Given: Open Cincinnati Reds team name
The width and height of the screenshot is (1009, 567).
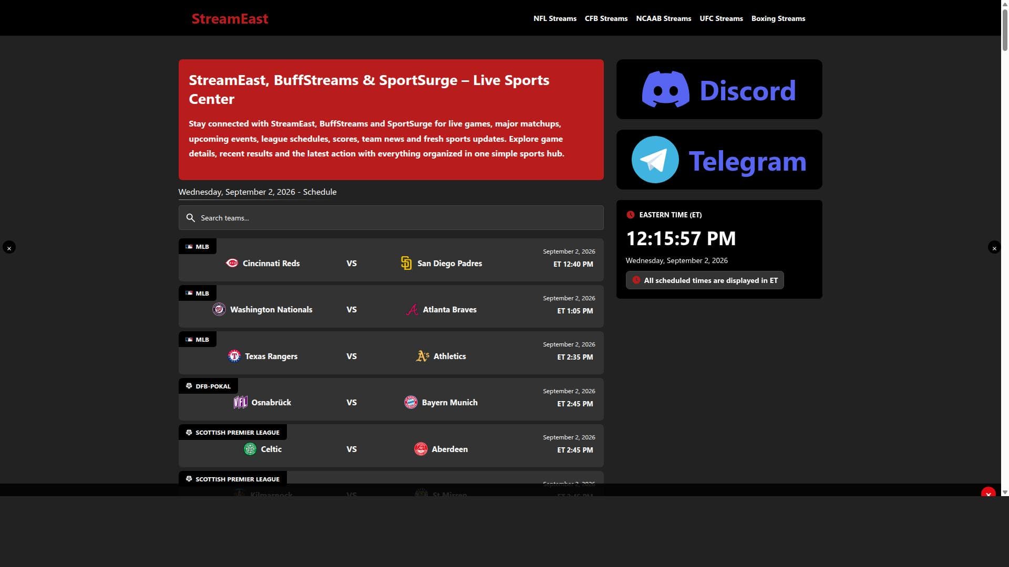Looking at the screenshot, I should click(x=271, y=263).
